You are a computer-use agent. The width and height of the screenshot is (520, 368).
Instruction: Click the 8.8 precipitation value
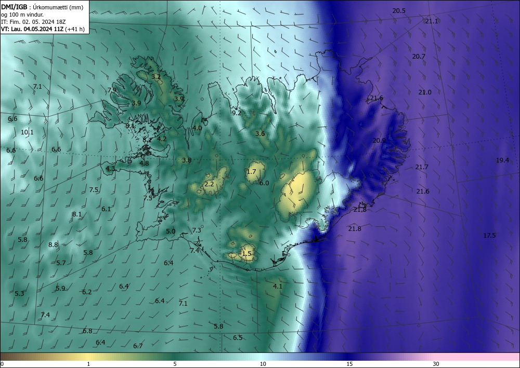(x=53, y=245)
